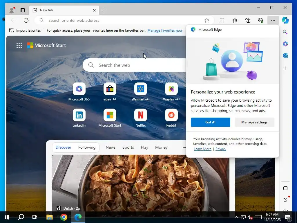
Task: Open the Wayfair quick link tile
Action: pos(171,92)
